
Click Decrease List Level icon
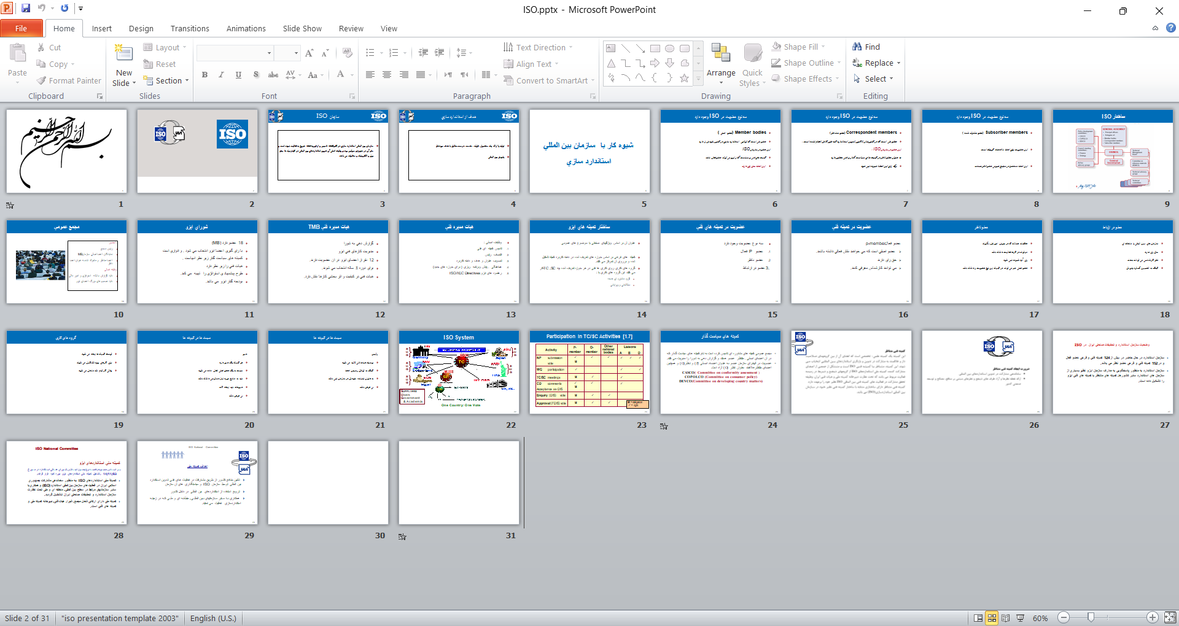click(x=423, y=53)
